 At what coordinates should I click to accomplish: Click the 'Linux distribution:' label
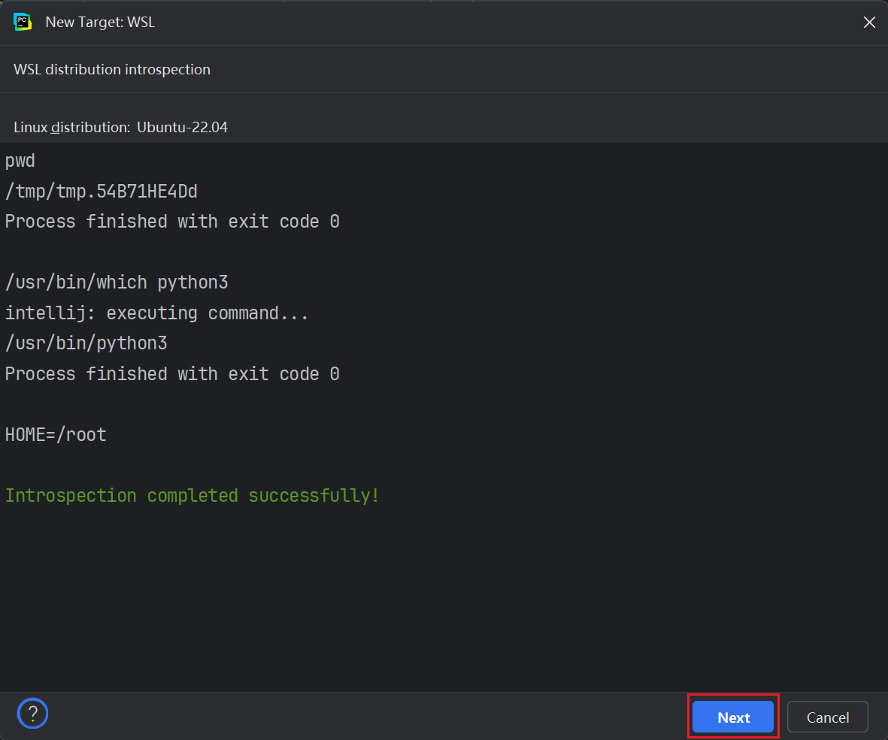click(72, 127)
